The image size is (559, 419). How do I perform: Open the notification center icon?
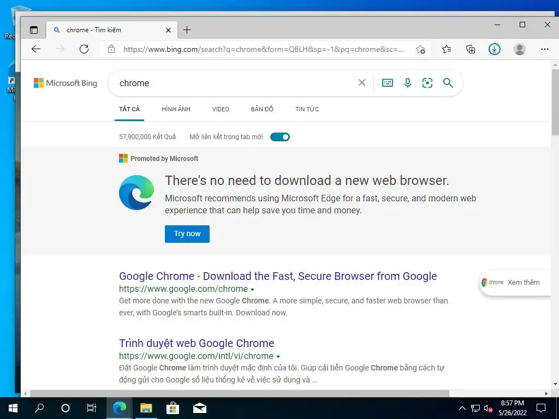(x=541, y=408)
